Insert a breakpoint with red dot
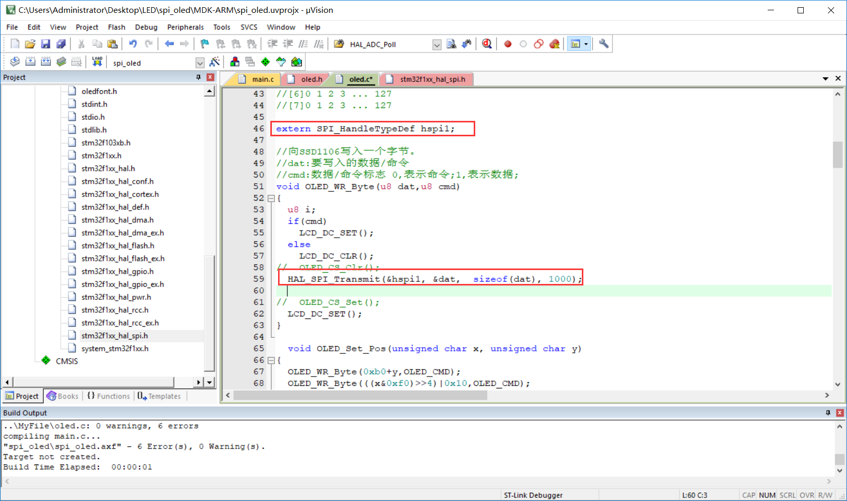This screenshot has height=501, width=847. click(508, 44)
